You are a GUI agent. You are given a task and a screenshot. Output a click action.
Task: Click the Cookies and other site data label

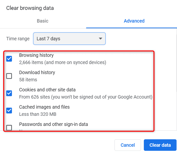[x=47, y=90]
